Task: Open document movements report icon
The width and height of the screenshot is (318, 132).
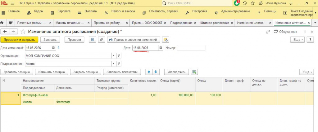Action: [x=93, y=40]
